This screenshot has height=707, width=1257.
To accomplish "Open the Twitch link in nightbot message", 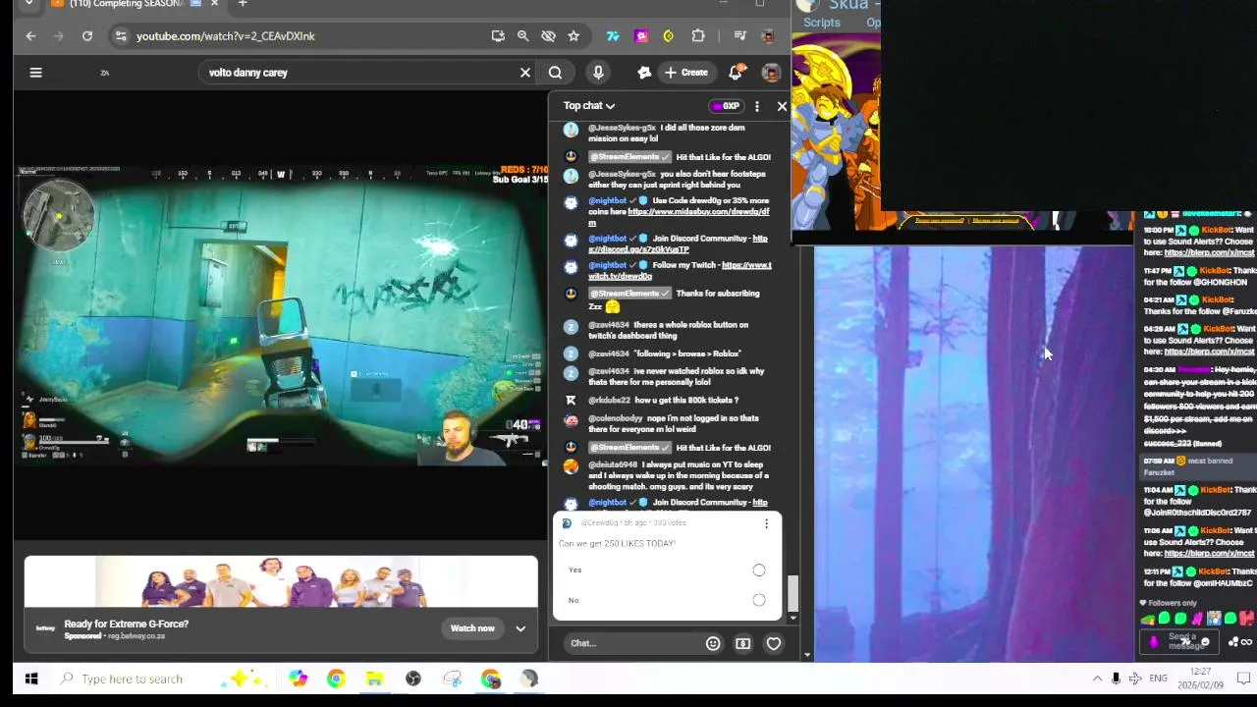I will pyautogui.click(x=680, y=271).
